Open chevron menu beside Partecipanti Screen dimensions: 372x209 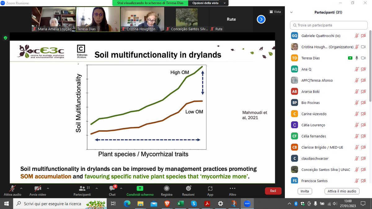97,188
